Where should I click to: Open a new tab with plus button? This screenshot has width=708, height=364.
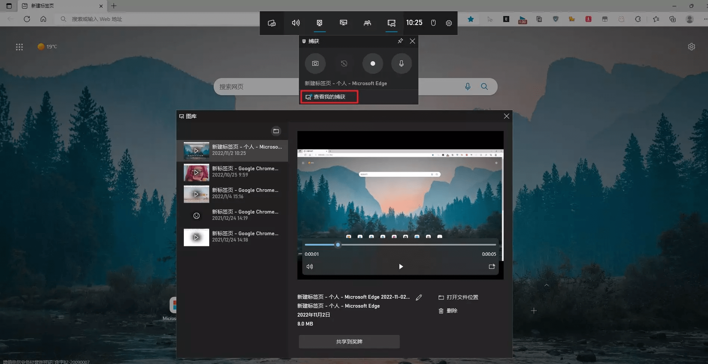(x=114, y=6)
